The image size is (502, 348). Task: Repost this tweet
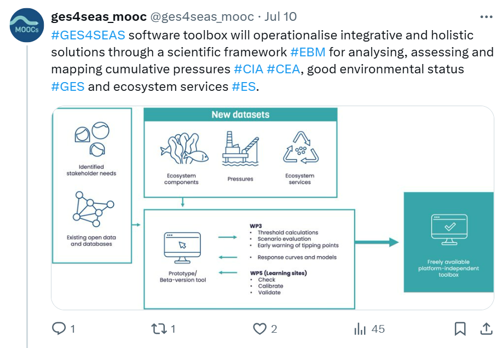pyautogui.click(x=159, y=329)
